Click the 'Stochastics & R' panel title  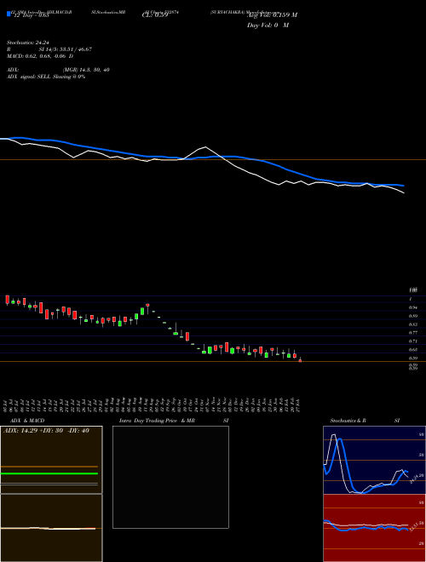tap(348, 421)
